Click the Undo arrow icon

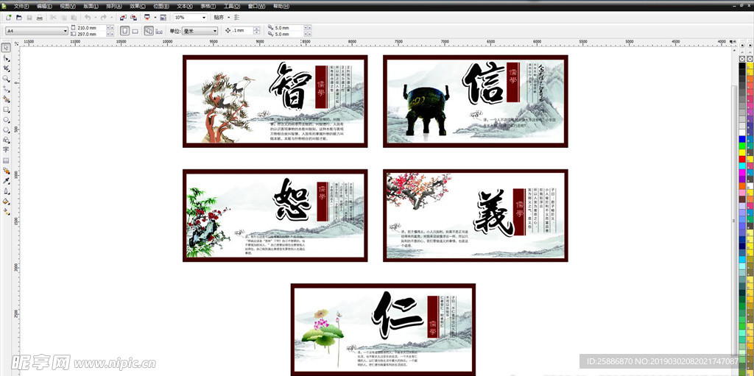87,17
